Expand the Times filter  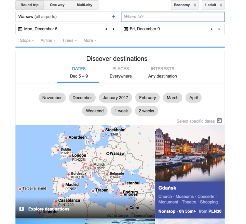pos(69,40)
